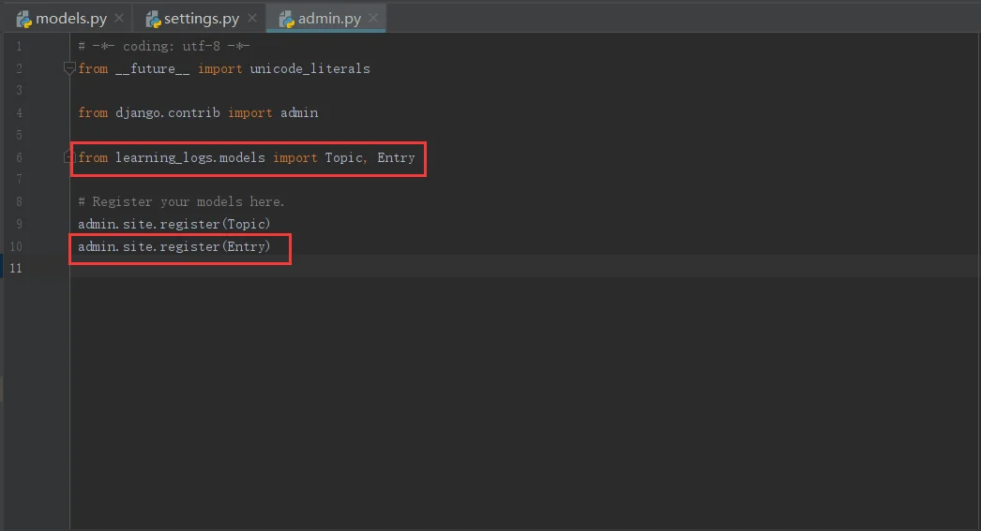This screenshot has height=531, width=981.
Task: Click the coding utf-8 comment line
Action: pyautogui.click(x=164, y=46)
